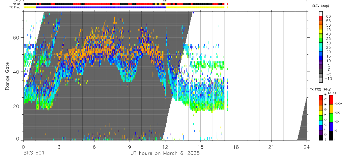Click the "18" tick on the UT hours axis
The height and width of the screenshot is (159, 345).
point(236,147)
